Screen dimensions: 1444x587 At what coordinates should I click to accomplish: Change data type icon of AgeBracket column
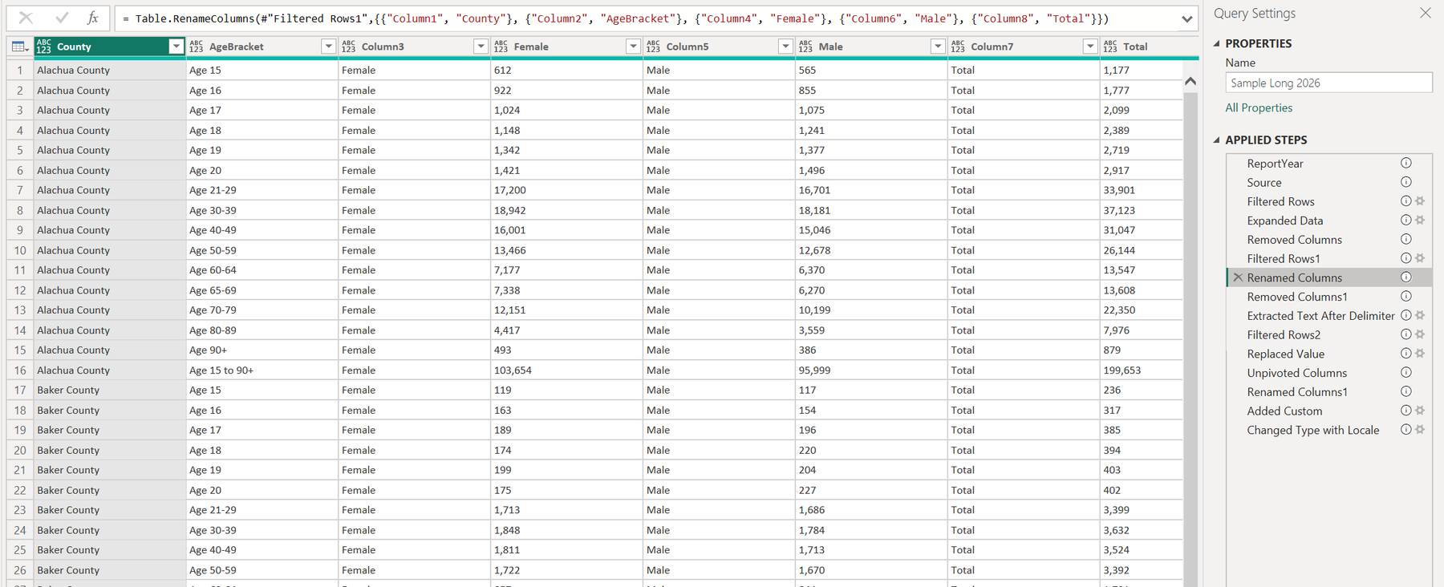[x=196, y=47]
